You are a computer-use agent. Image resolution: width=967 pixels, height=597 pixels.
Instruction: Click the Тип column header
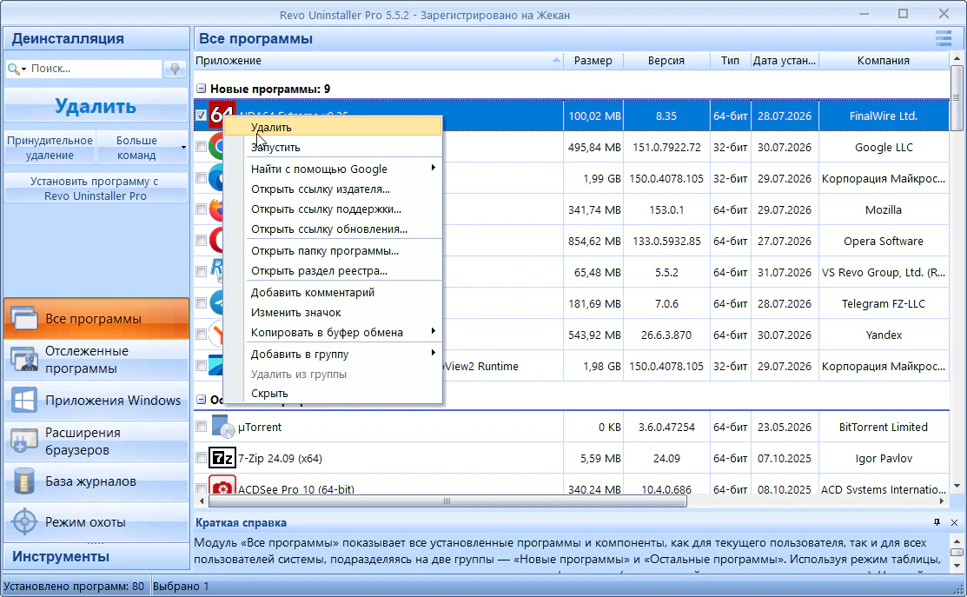[x=730, y=61]
